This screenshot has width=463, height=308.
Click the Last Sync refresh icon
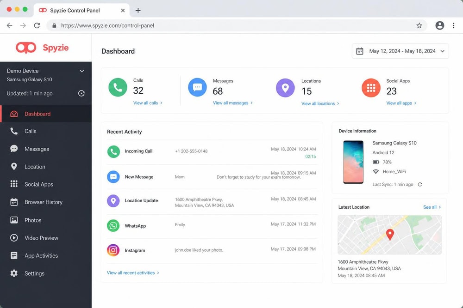(x=420, y=184)
